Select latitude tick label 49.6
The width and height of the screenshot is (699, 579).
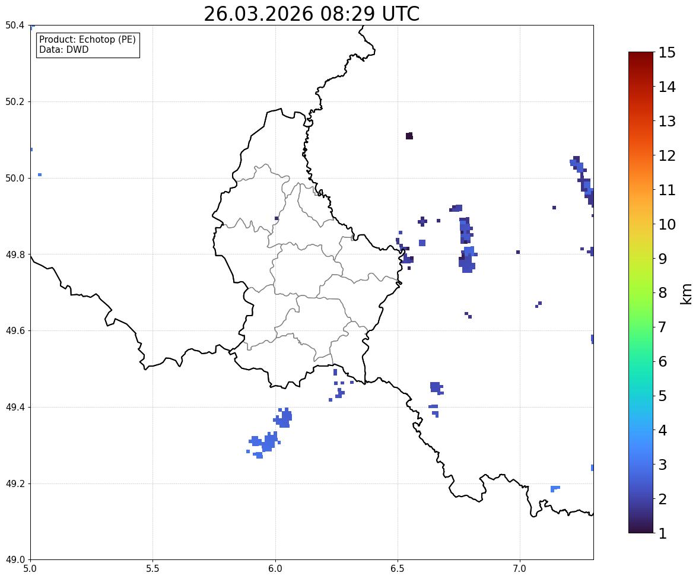pyautogui.click(x=15, y=330)
